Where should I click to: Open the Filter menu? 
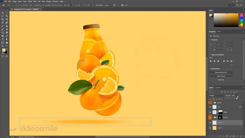[x=35, y=2]
